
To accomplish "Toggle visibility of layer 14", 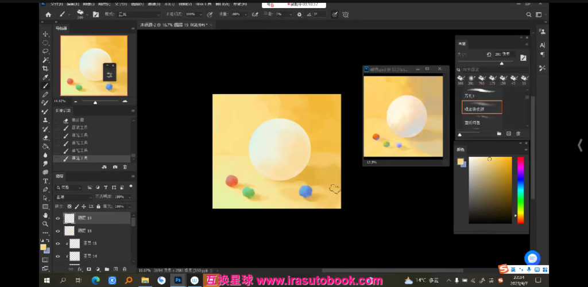I will (58, 256).
